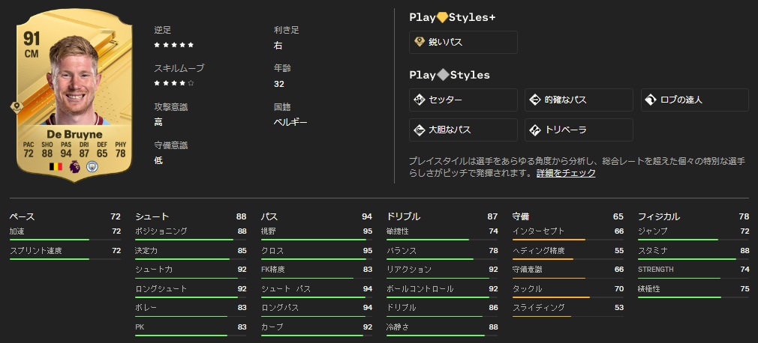Screen dimensions: 758x343
Task: Click the 逆足 five-star rating
Action: (x=174, y=46)
